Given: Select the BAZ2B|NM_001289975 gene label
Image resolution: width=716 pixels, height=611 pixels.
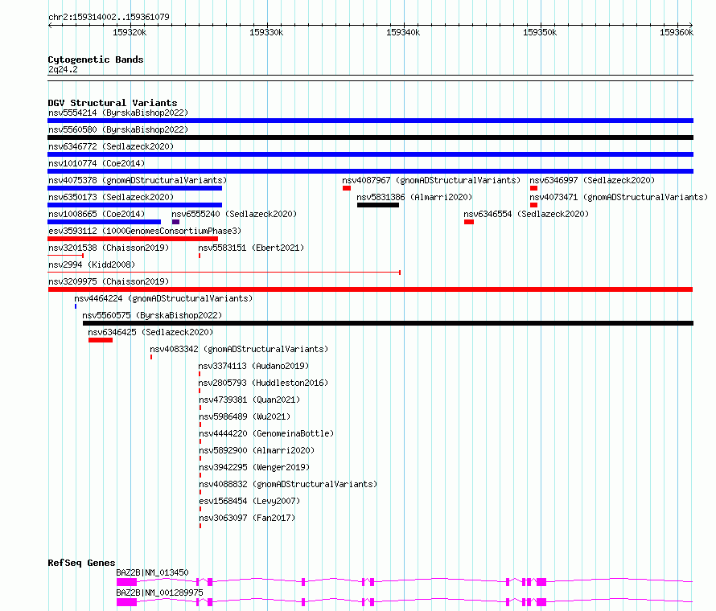Looking at the screenshot, I should pos(159,593).
